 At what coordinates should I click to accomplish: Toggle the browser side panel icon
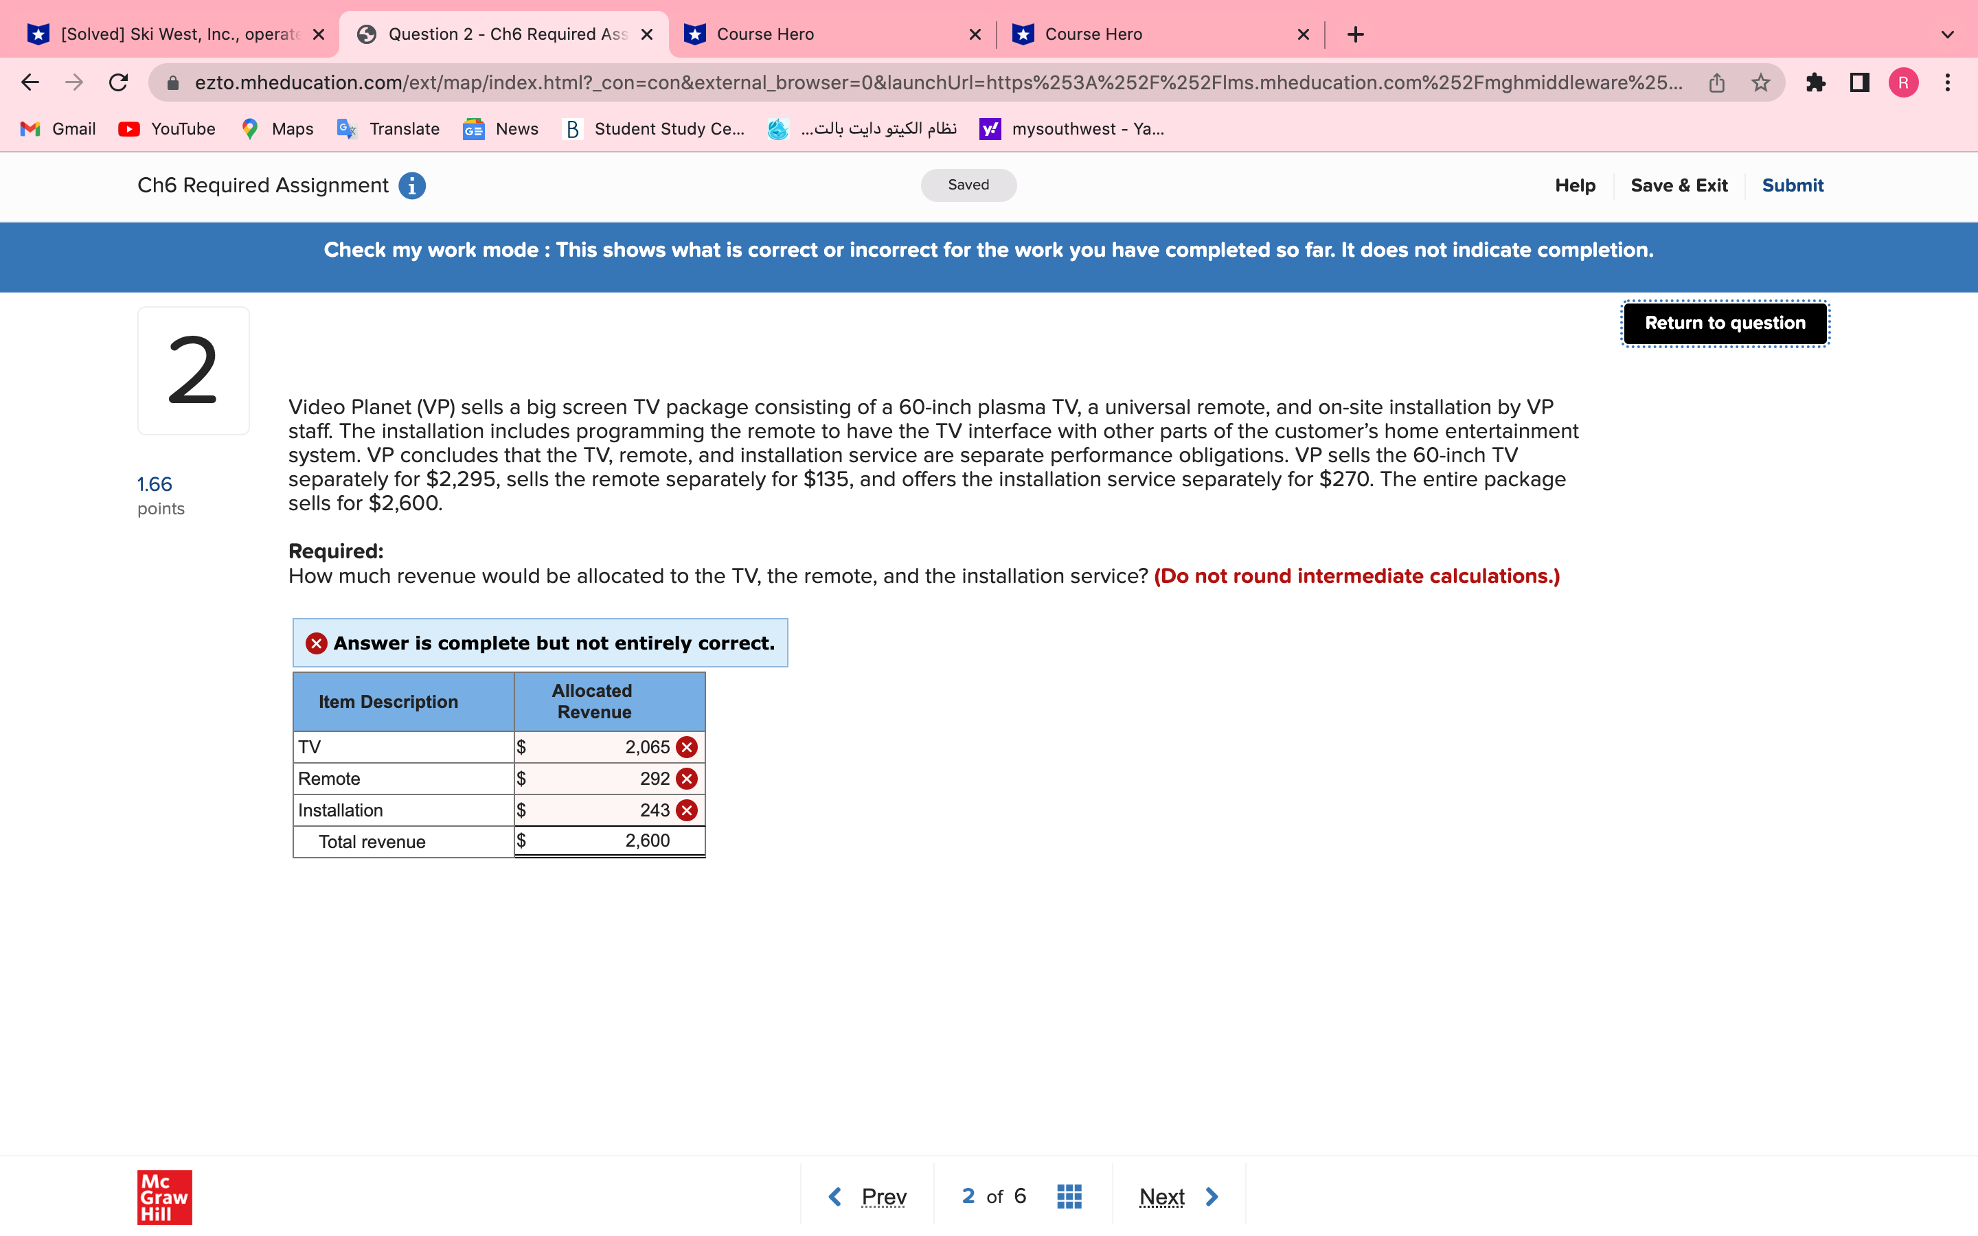[x=1858, y=82]
